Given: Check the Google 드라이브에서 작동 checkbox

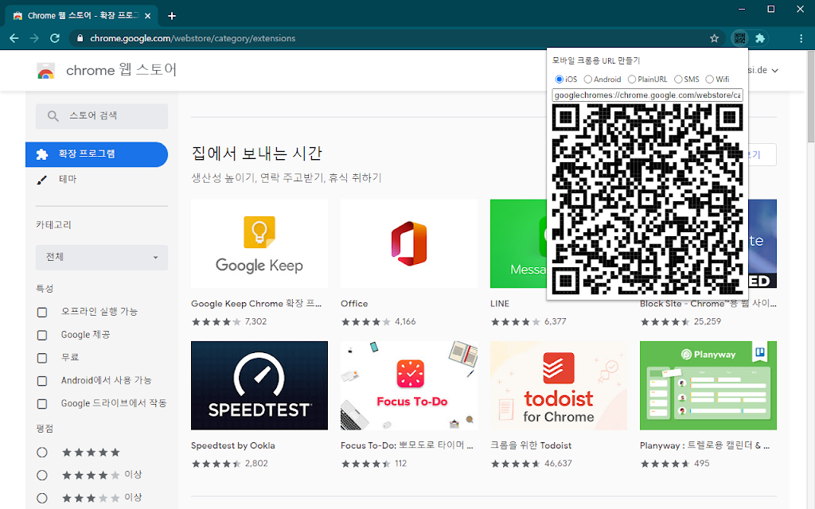Looking at the screenshot, I should [x=42, y=403].
